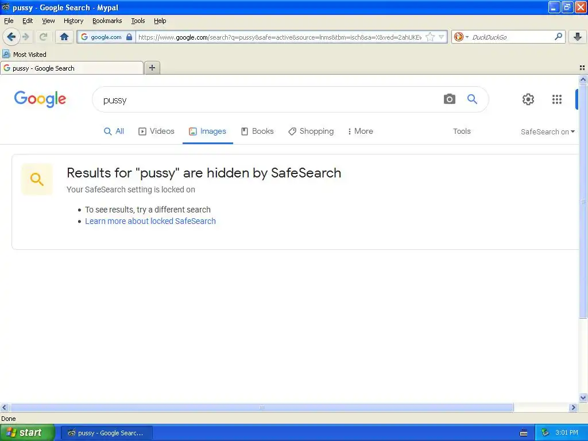Image resolution: width=588 pixels, height=441 pixels.
Task: Click the horizontal scrollbar left arrow
Action: [x=4, y=407]
